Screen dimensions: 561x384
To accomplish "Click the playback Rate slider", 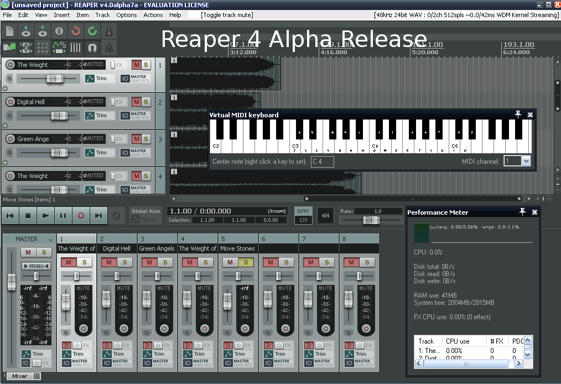I will 371,220.
